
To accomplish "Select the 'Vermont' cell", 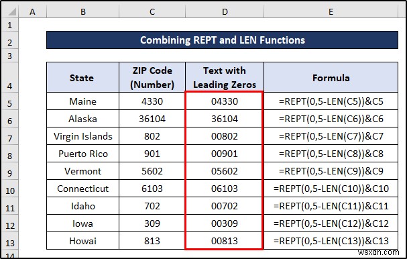I will point(82,171).
